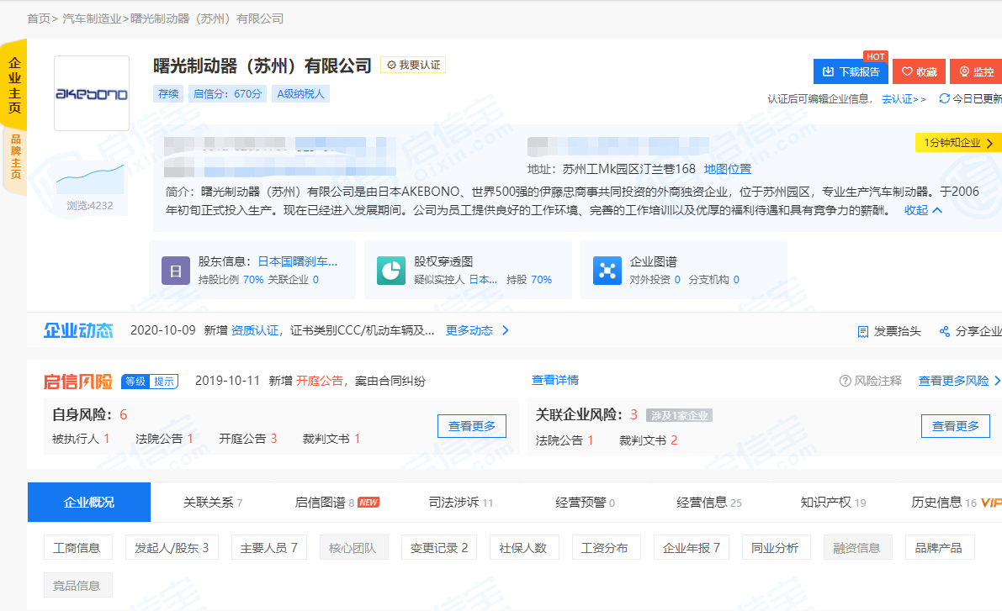
Task: Collapse the company intro with 收起
Action: click(923, 210)
